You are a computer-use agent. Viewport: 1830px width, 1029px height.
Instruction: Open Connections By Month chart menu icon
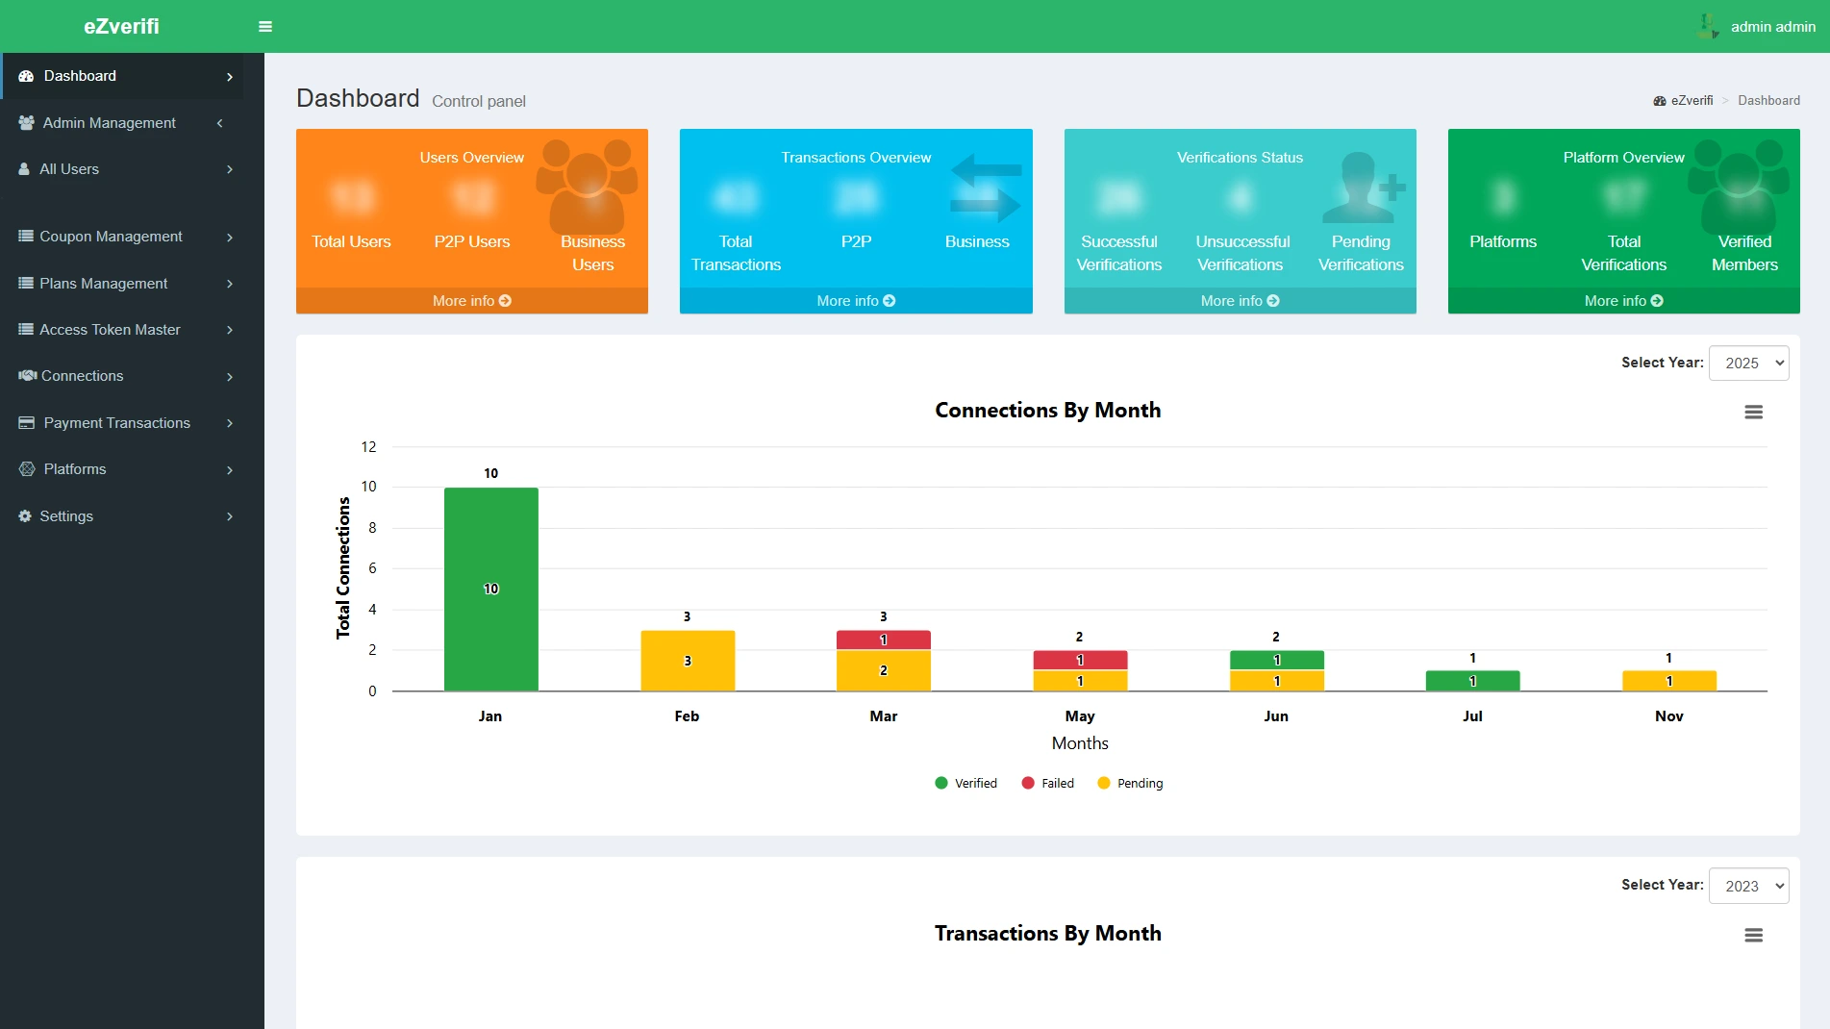pos(1754,413)
